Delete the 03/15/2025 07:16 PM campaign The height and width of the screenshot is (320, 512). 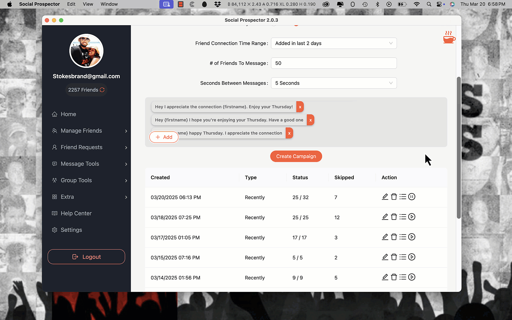(394, 257)
